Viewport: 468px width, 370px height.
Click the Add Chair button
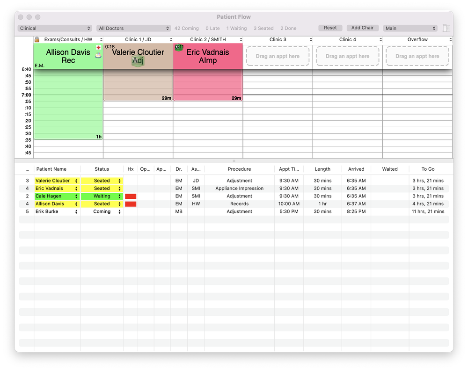point(362,28)
